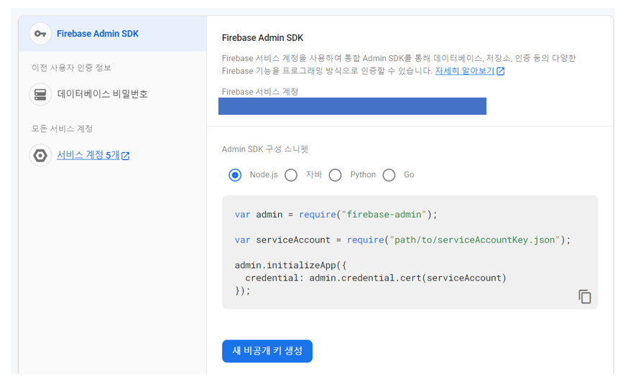The width and height of the screenshot is (628, 386).
Task: Open the 자세히 알아보기 link
Action: tap(465, 71)
